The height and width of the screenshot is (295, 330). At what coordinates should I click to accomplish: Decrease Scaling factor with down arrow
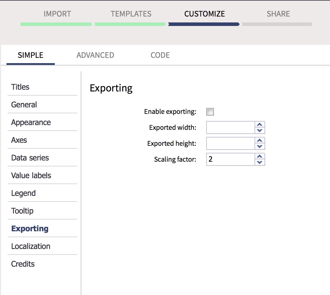click(x=260, y=162)
